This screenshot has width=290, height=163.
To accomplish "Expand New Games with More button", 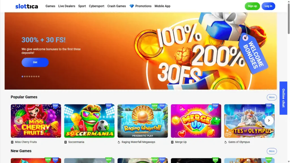I will [x=272, y=151].
